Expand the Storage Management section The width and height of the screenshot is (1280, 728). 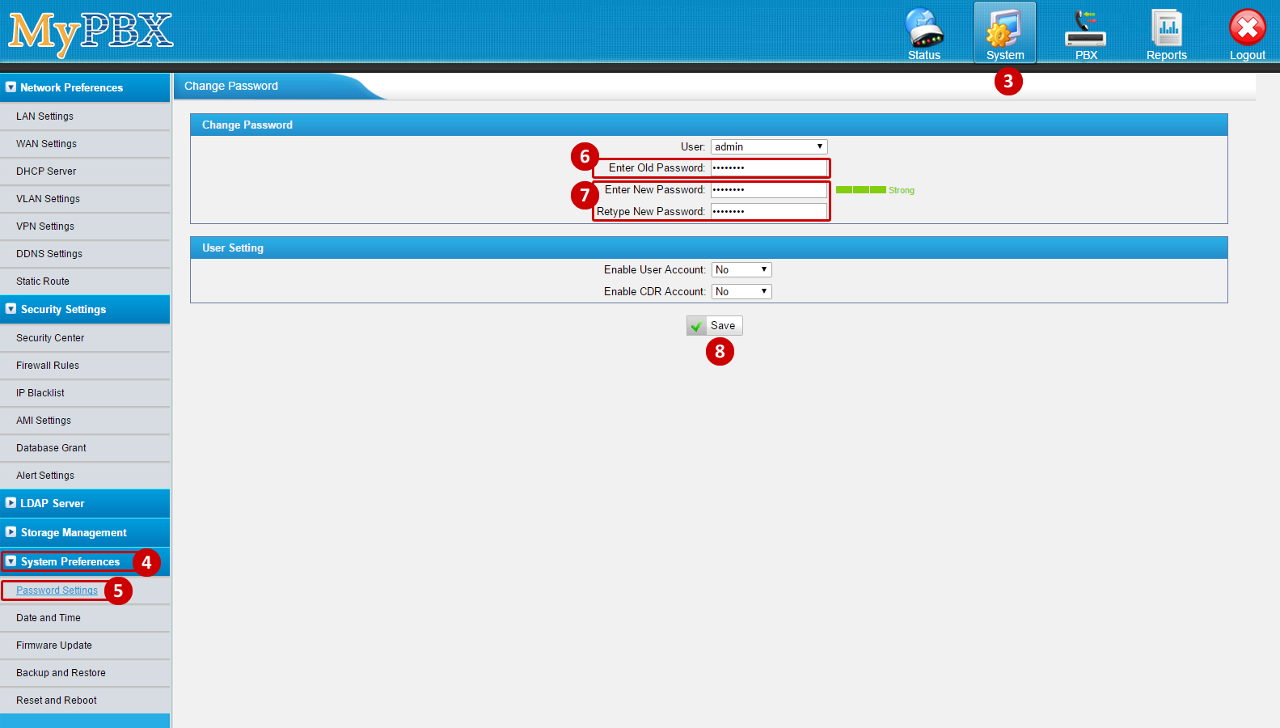click(x=11, y=532)
